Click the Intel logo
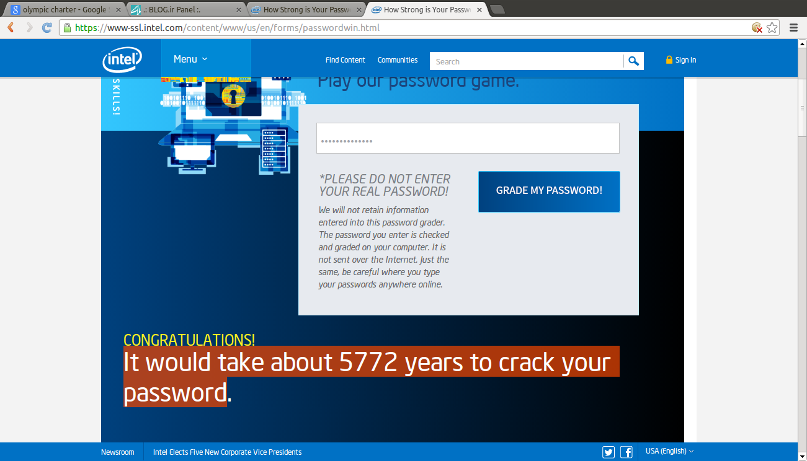The image size is (807, 461). [122, 60]
